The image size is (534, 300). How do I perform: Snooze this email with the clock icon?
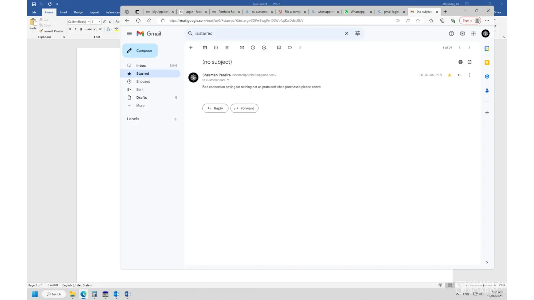point(253,47)
